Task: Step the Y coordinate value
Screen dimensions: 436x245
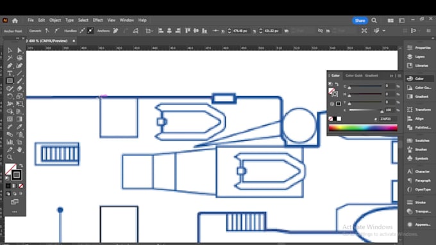Action: coord(261,31)
